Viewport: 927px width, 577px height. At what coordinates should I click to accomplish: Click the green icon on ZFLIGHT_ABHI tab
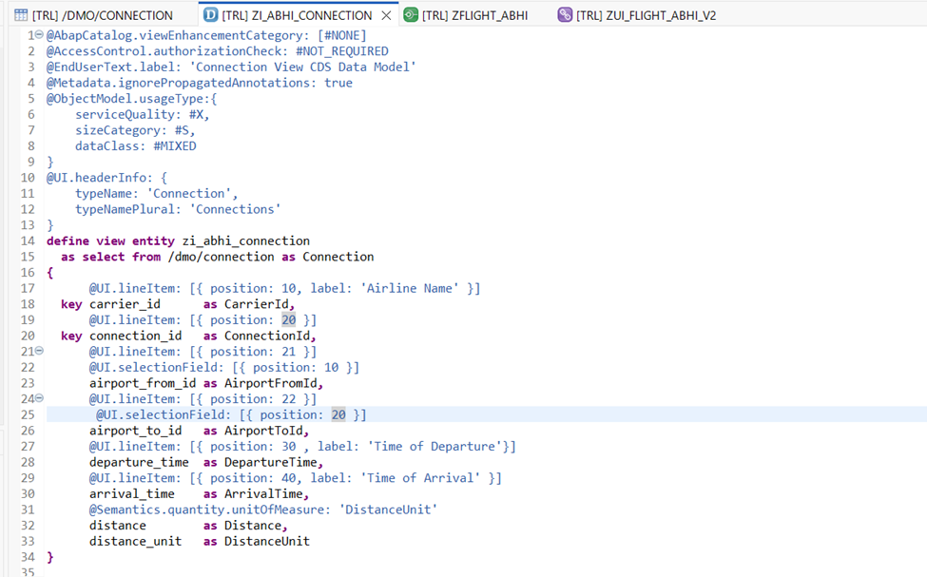pyautogui.click(x=410, y=15)
